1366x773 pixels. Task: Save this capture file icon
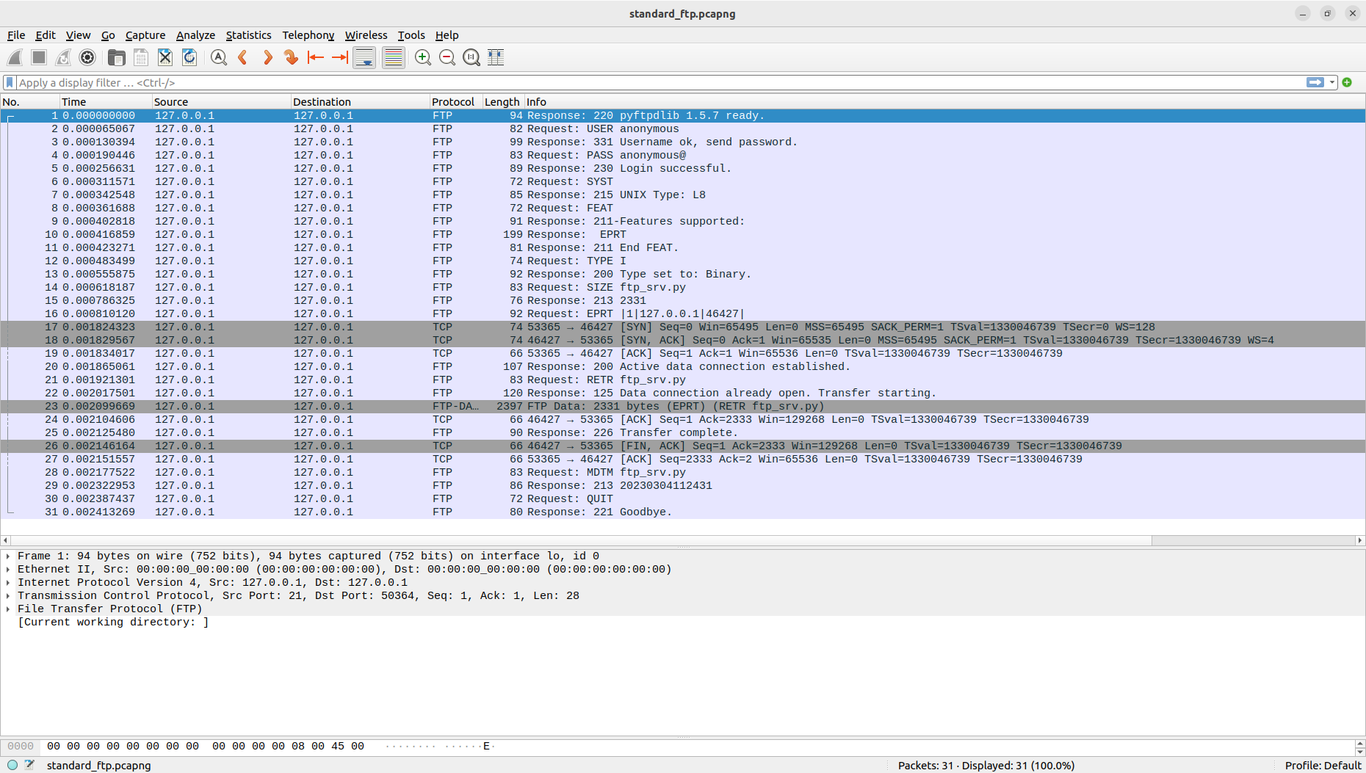140,57
